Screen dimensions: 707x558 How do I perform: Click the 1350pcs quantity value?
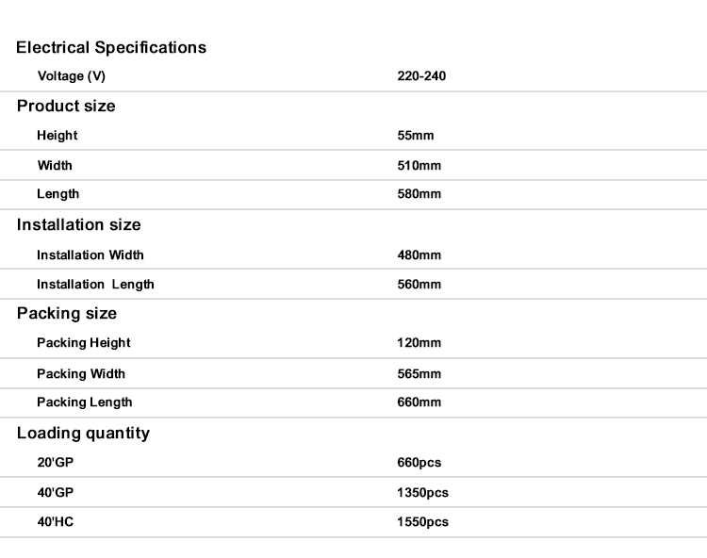tap(423, 493)
